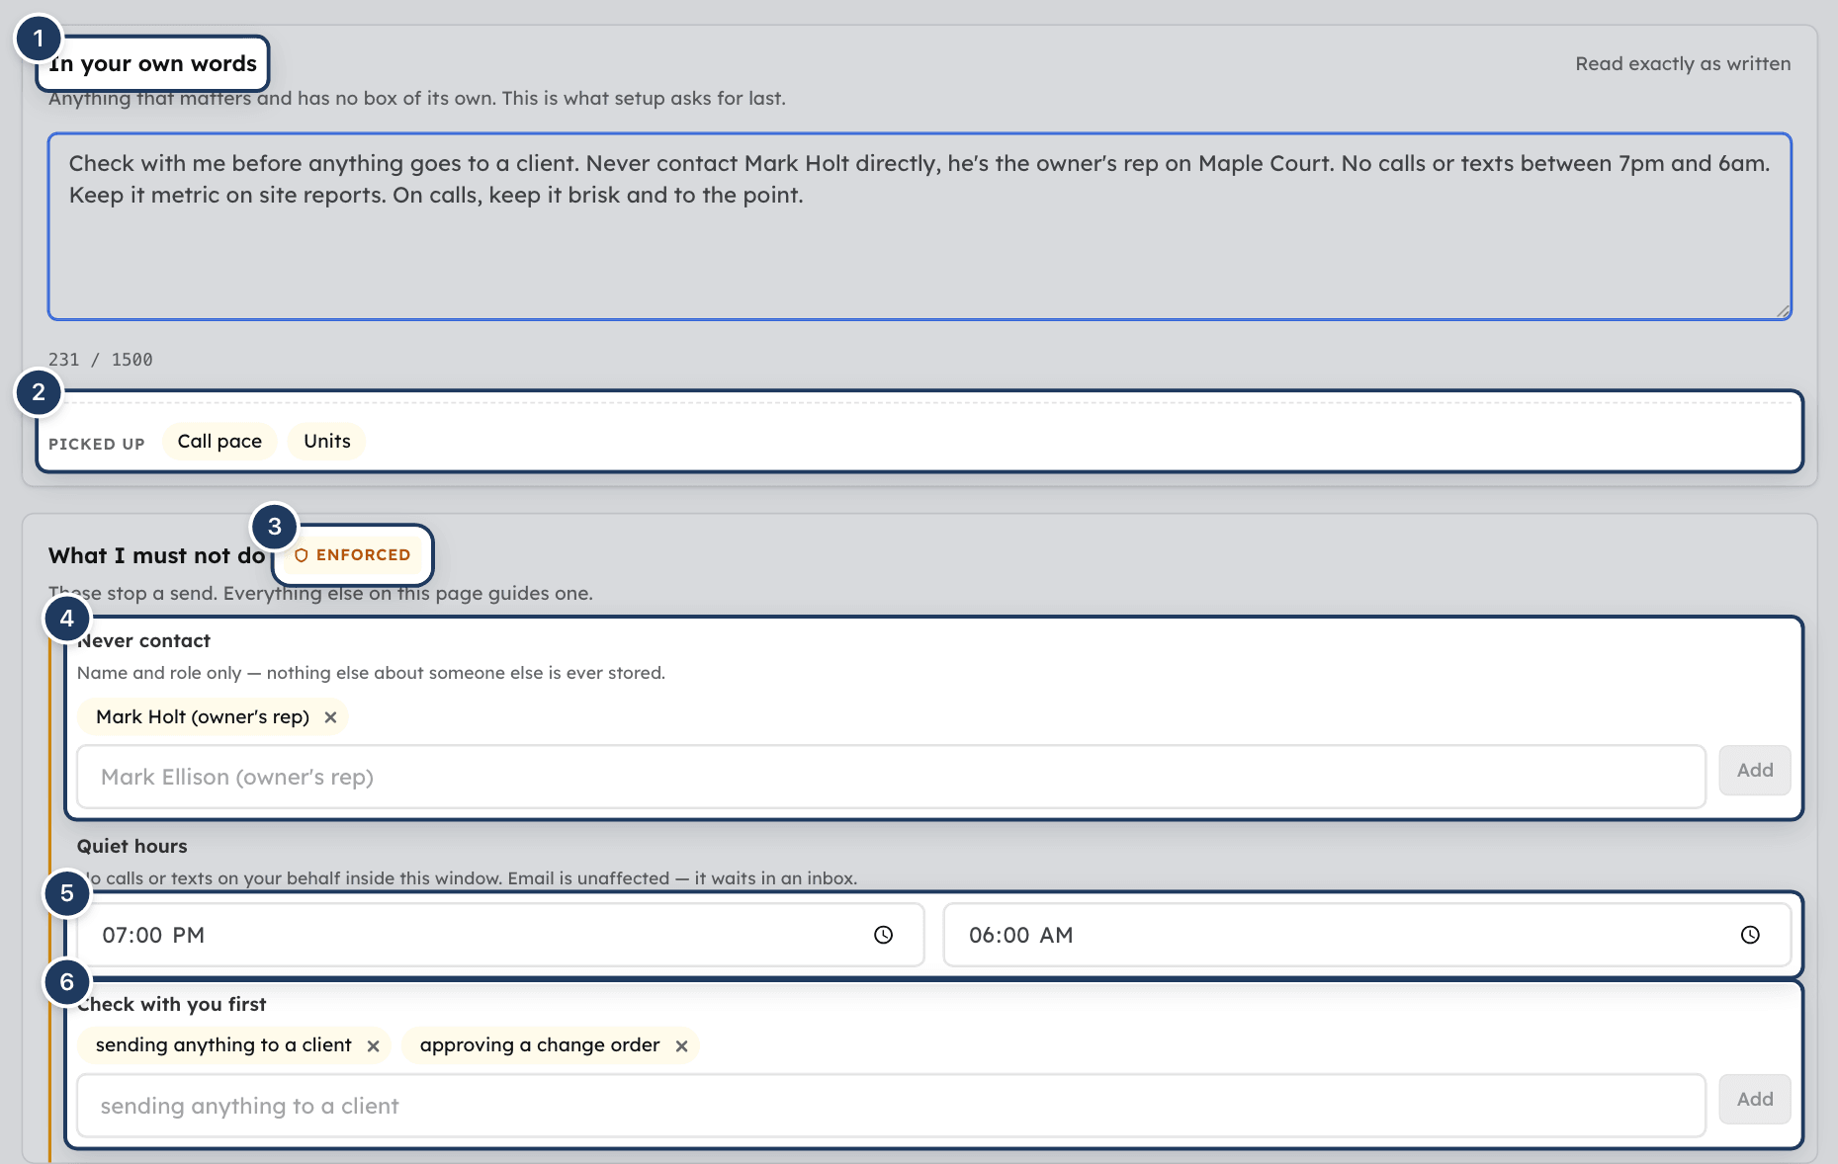Remove the 'approving a change order' chip
Viewport: 1838px width, 1164px height.
pyautogui.click(x=681, y=1045)
